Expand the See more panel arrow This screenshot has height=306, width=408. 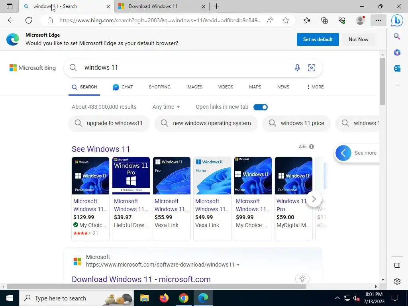tap(343, 153)
